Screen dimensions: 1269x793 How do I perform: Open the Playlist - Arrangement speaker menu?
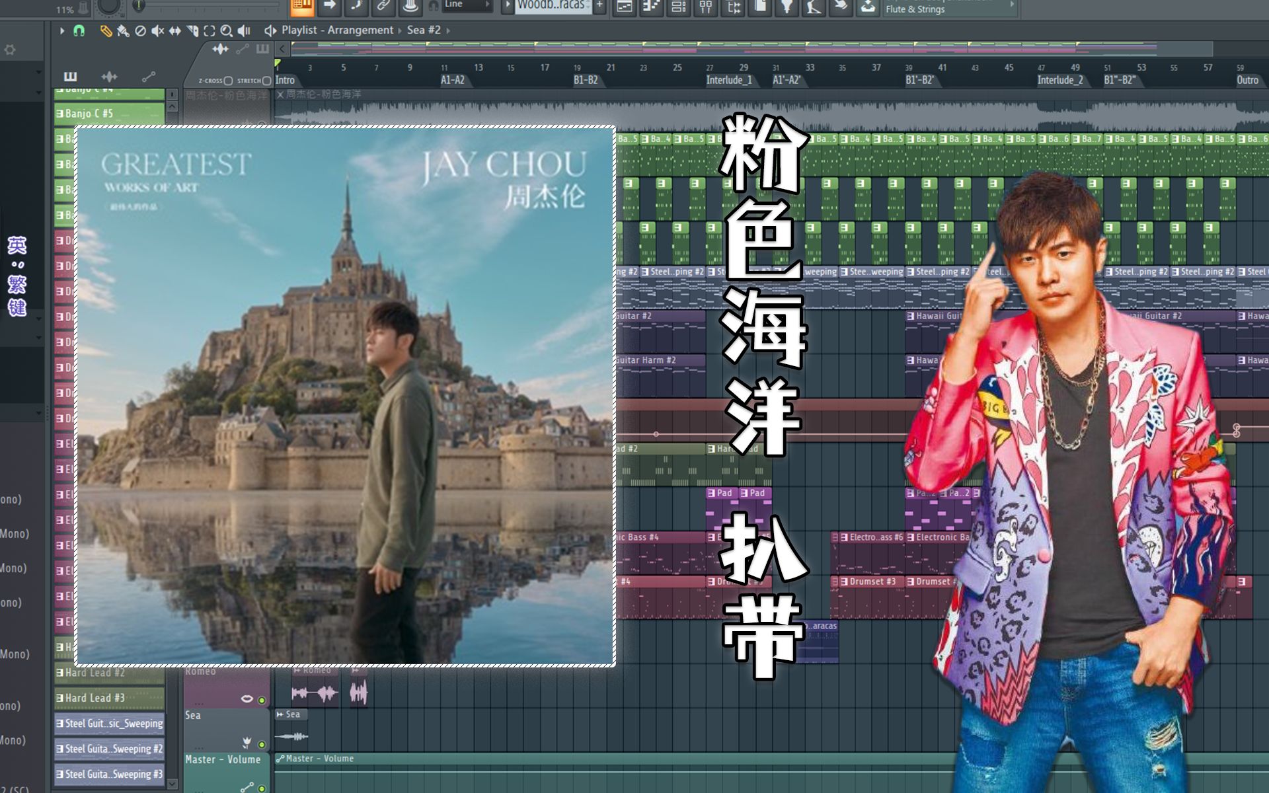tap(270, 30)
